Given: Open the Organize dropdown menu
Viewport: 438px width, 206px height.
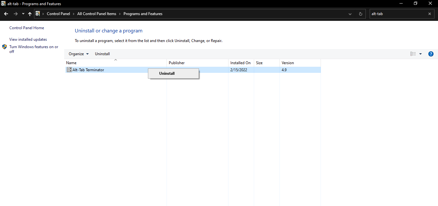Looking at the screenshot, I should click(79, 54).
